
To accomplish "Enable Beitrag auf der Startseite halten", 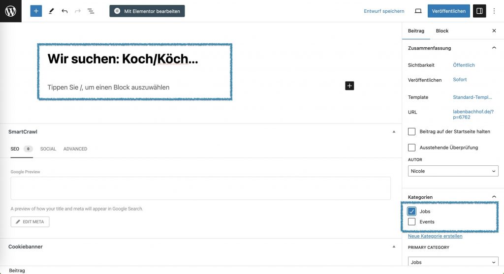I will 412,132.
